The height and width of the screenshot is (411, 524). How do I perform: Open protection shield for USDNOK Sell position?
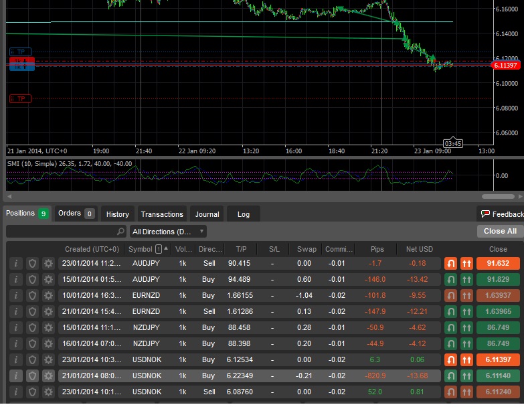[32, 392]
